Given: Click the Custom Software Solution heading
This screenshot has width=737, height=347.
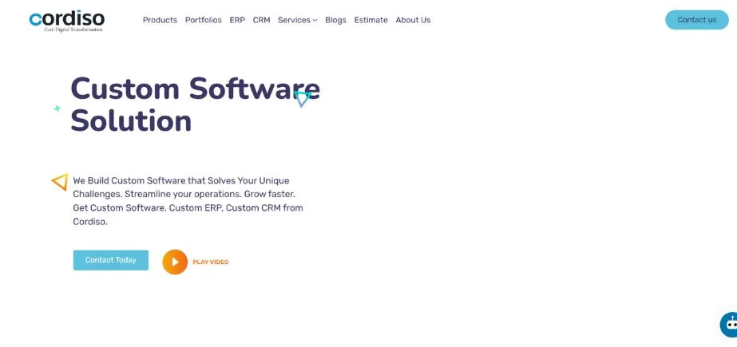Looking at the screenshot, I should coord(195,104).
